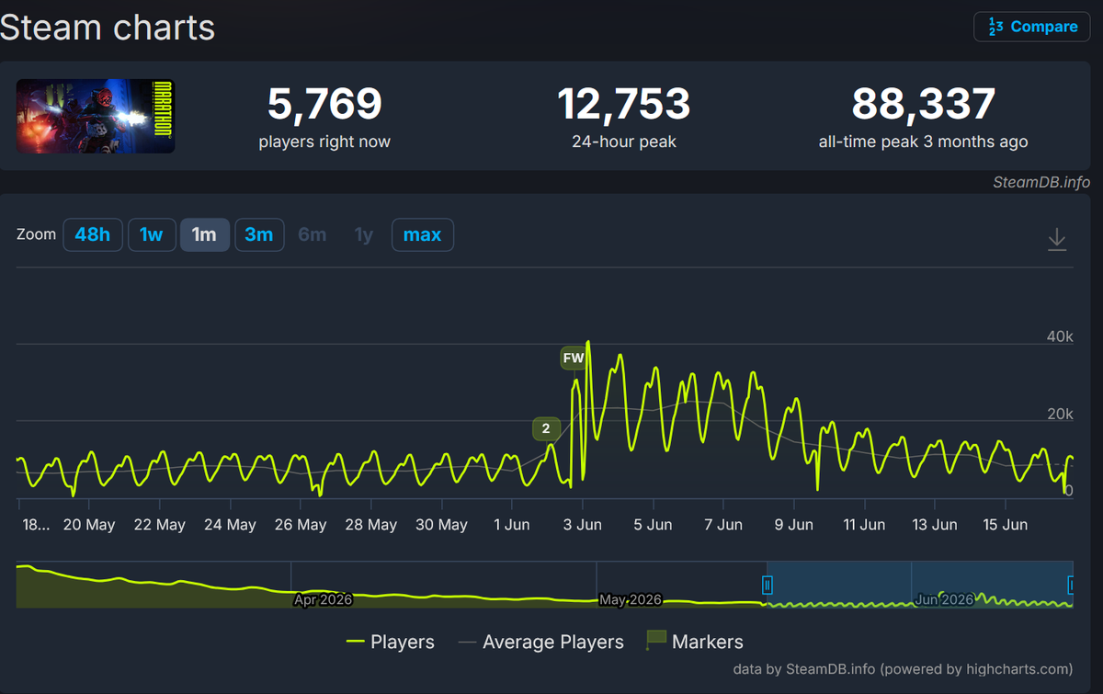Click the SteamDB.info credit text
Image resolution: width=1103 pixels, height=694 pixels.
pyautogui.click(x=1041, y=182)
